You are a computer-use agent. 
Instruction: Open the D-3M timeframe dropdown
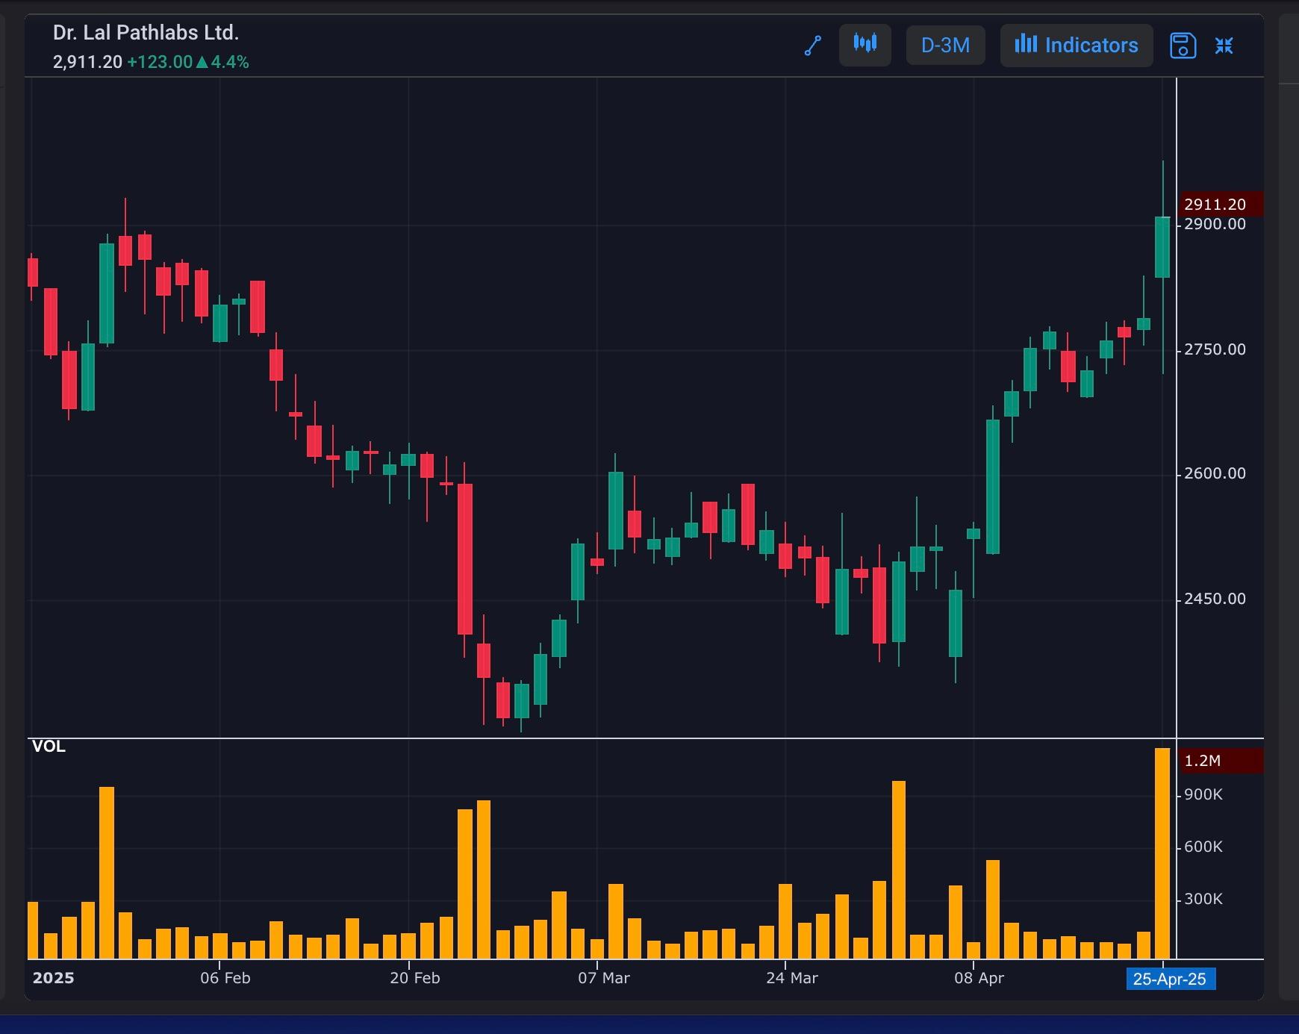pyautogui.click(x=945, y=46)
